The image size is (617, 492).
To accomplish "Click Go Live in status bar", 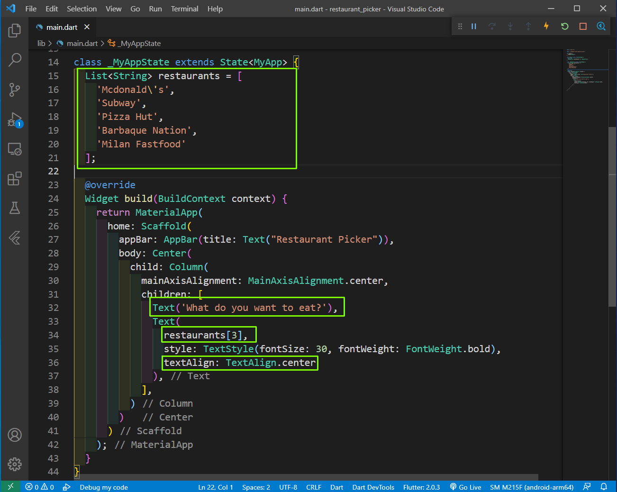I will tap(465, 487).
